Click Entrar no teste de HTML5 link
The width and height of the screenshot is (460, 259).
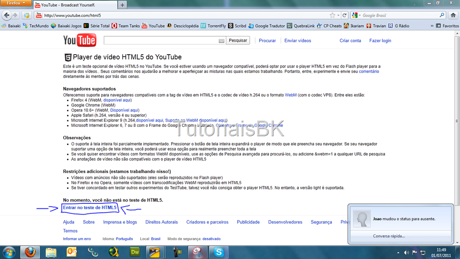tap(90, 207)
